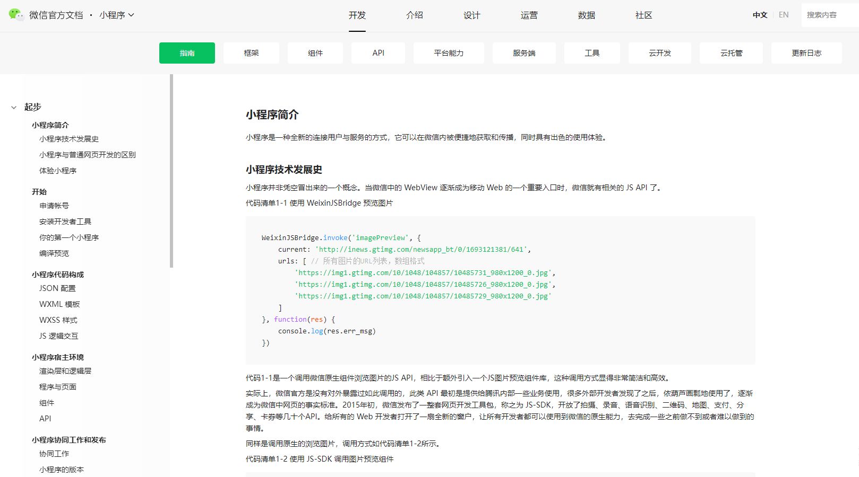Switch to the 设计 top tab
Screen dimensions: 859x477
472,15
